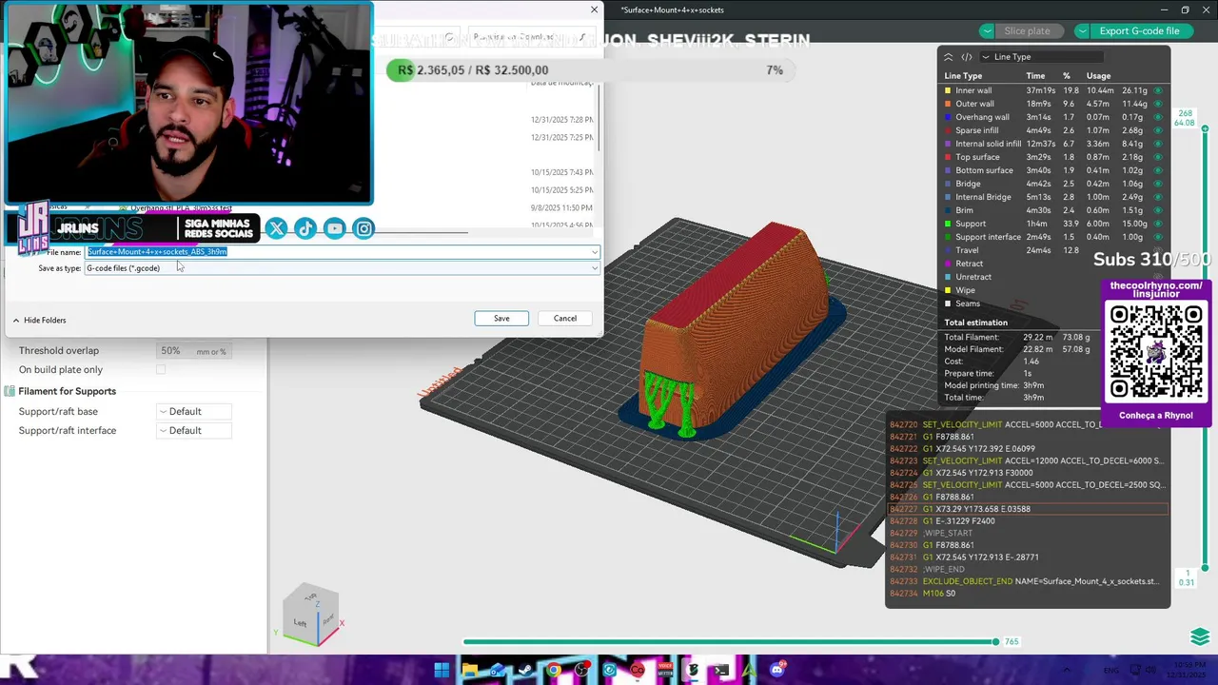This screenshot has height=685, width=1218.
Task: Open Export G-code options arrow
Action: coord(1083,30)
